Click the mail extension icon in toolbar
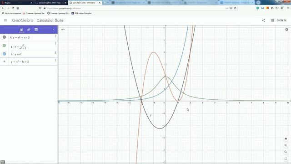 click(x=262, y=8)
